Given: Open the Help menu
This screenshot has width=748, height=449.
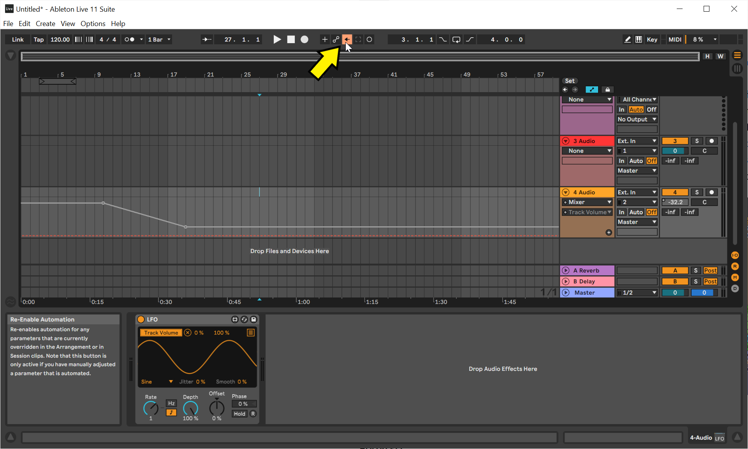Looking at the screenshot, I should pyautogui.click(x=118, y=24).
